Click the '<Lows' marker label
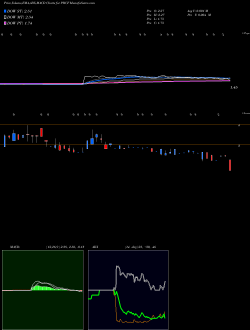Viewport: 250px width, 330px height. [x=245, y=113]
